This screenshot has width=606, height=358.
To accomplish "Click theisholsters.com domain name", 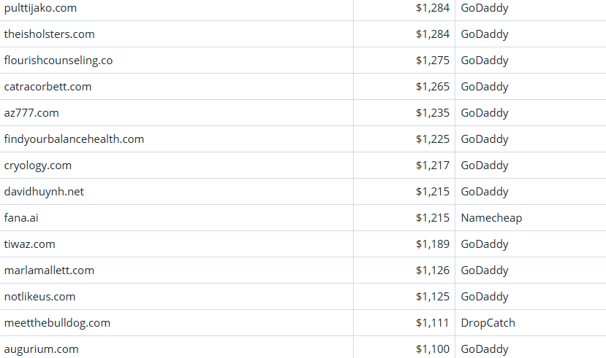I will pos(49,34).
